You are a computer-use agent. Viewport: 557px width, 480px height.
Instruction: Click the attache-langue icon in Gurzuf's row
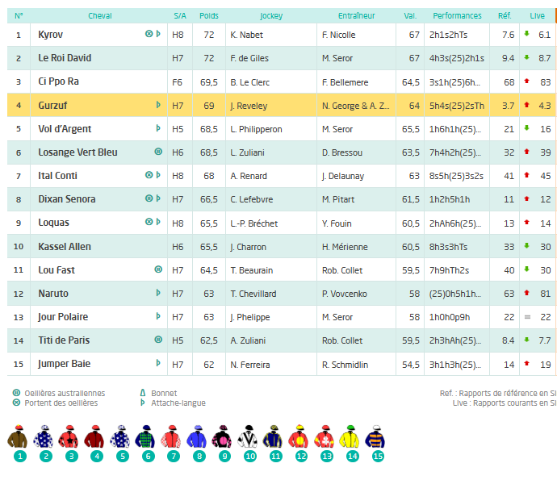pos(158,106)
